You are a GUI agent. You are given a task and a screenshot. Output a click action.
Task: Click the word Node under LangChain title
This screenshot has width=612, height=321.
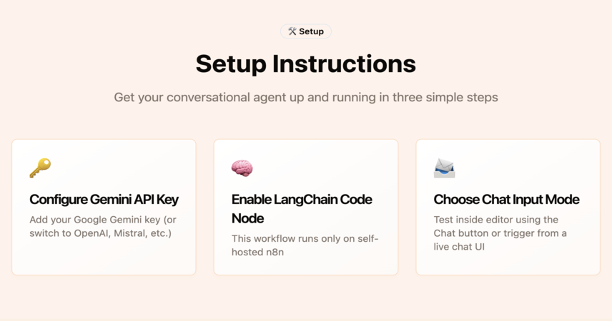[x=247, y=218]
